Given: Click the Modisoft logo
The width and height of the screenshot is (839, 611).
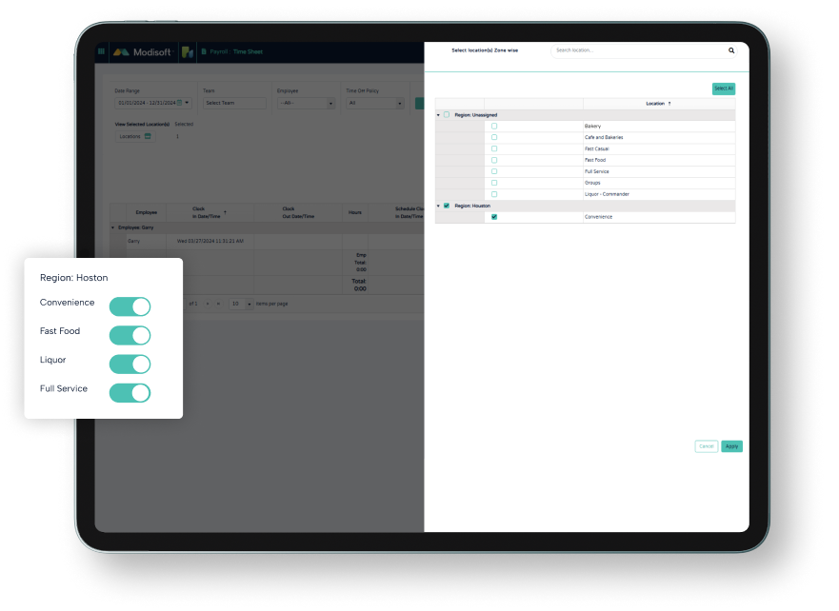Looking at the screenshot, I should (142, 51).
